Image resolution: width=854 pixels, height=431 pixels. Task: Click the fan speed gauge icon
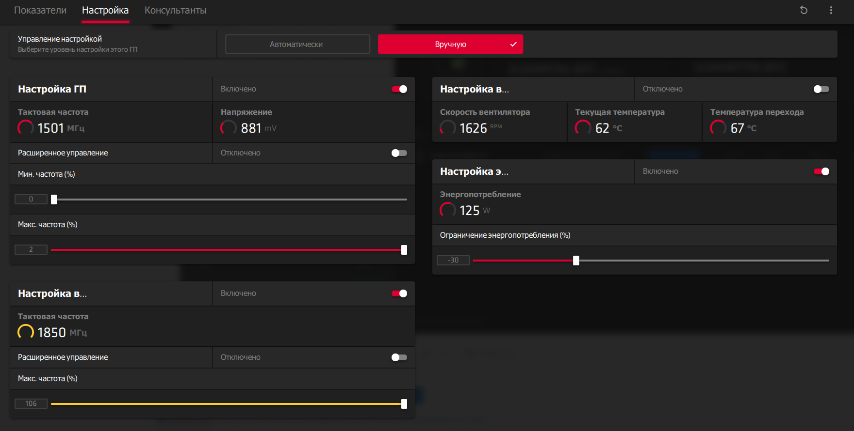point(448,128)
